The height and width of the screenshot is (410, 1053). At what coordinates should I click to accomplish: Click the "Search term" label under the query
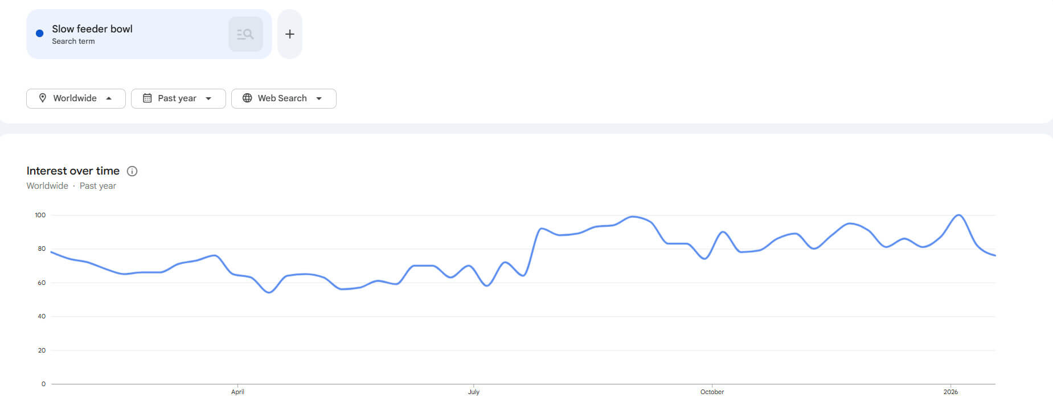point(73,42)
